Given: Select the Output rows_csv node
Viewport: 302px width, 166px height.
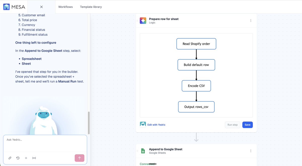Looking at the screenshot, I should pos(196,107).
